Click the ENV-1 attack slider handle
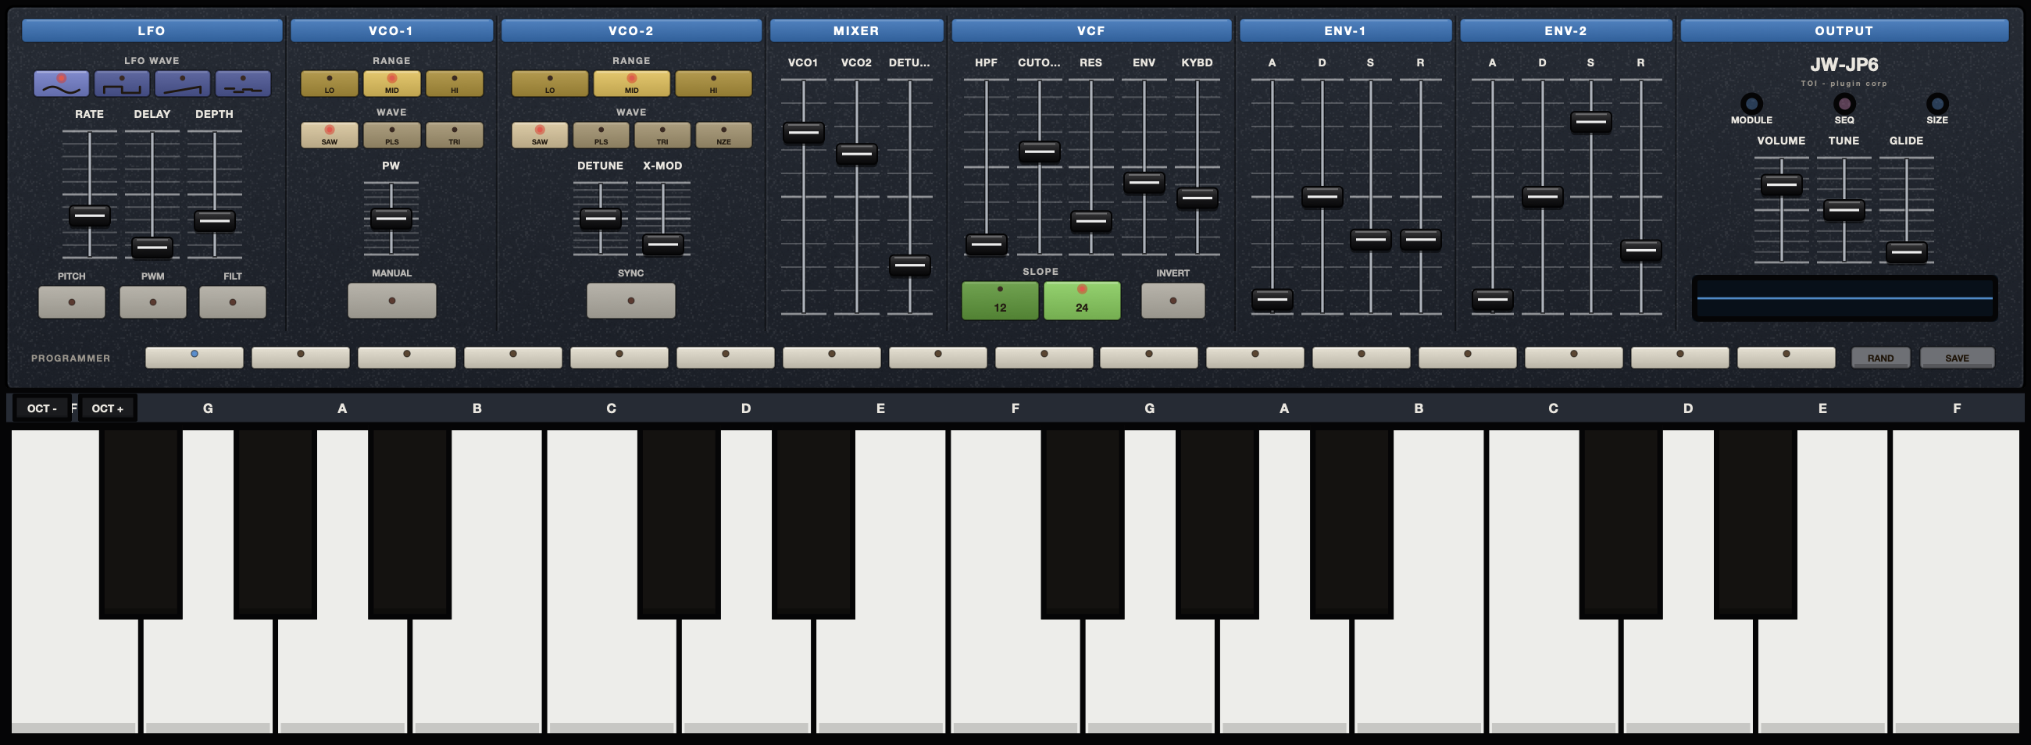 1272,301
